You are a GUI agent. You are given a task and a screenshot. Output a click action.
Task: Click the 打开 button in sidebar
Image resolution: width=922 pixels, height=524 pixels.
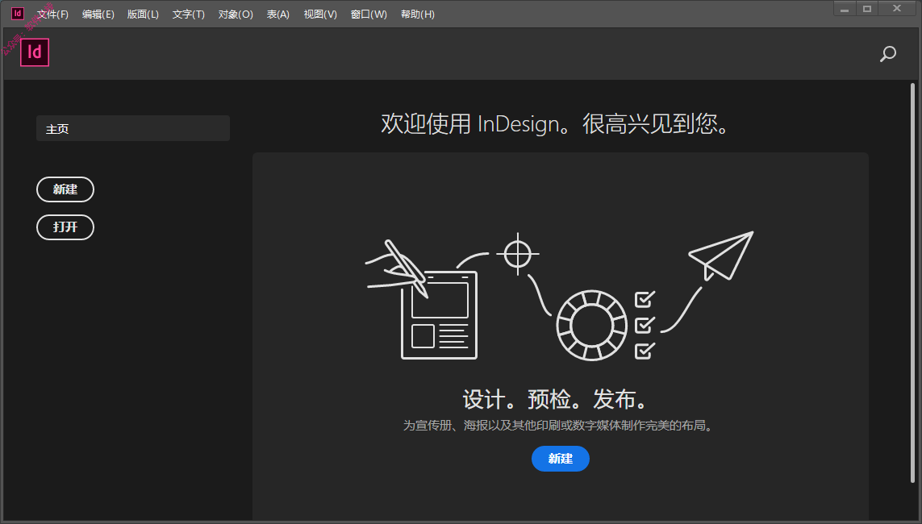click(x=65, y=227)
